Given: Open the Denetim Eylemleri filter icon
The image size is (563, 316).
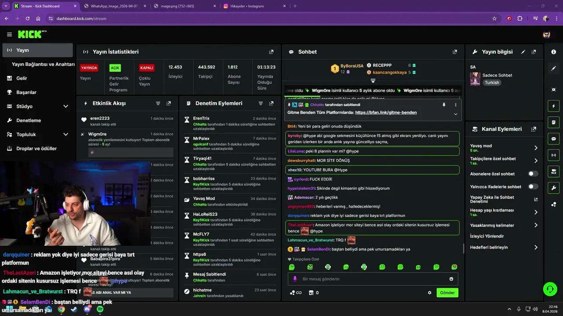Looking at the screenshot, I should click(260, 104).
